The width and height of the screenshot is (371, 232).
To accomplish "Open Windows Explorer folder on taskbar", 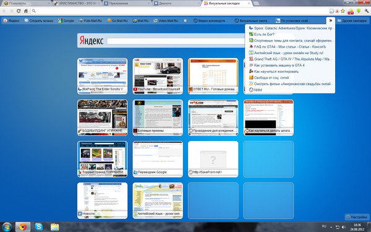I will (x=54, y=227).
